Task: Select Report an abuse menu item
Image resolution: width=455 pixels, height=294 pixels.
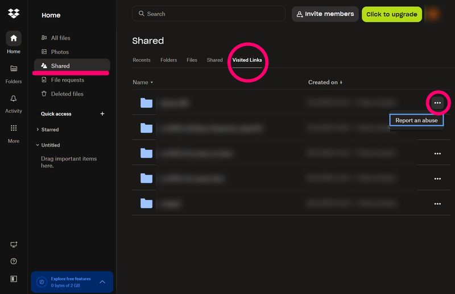Action: pos(416,120)
